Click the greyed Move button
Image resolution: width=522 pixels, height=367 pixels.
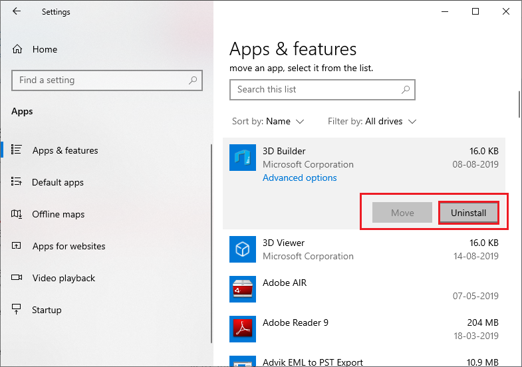coord(402,213)
